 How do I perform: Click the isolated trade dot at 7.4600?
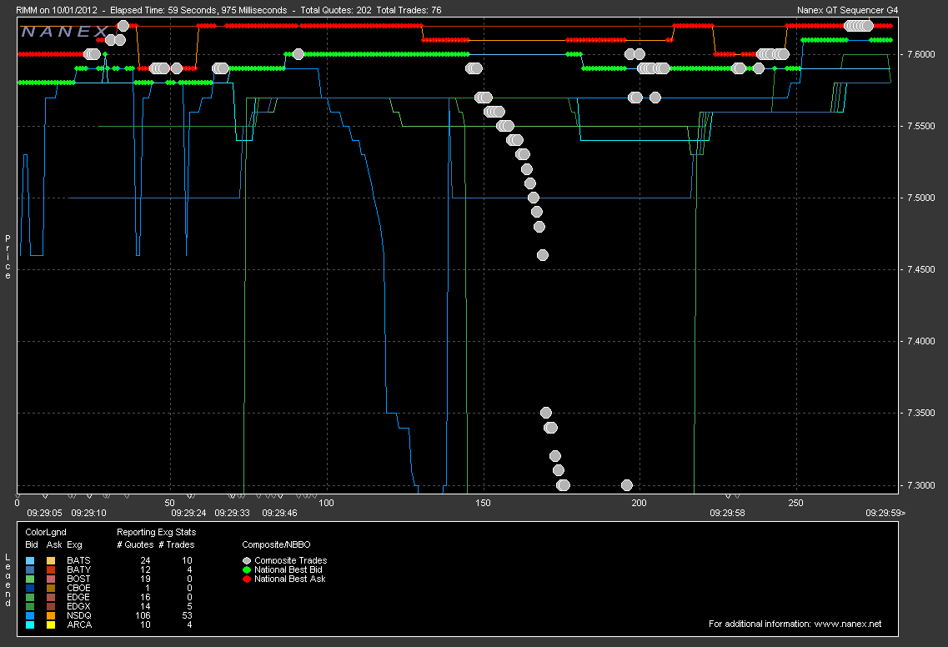(542, 255)
